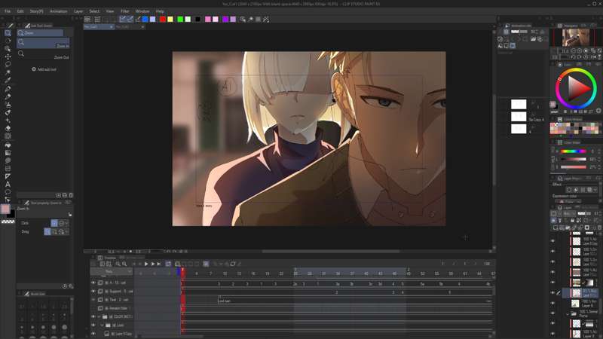
Task: Select the Zoom tool in the toolbox
Action: point(8,33)
